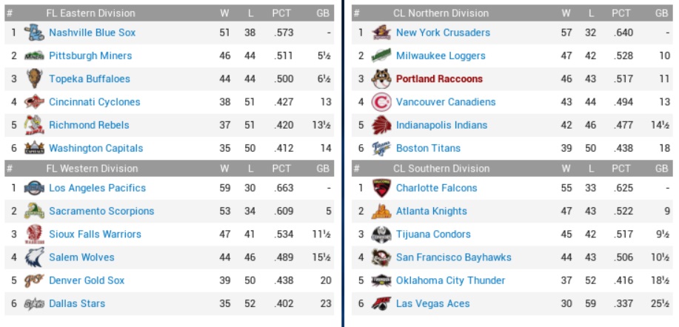Image resolution: width=679 pixels, height=327 pixels.
Task: Click the Sacramento Scorpions team logo
Action: click(x=34, y=212)
